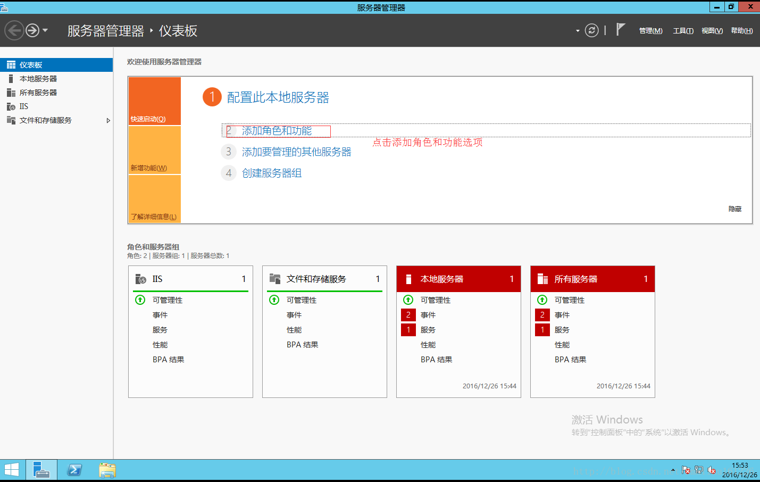This screenshot has width=760, height=482.
Task: Open the 工具(T) menu
Action: point(683,31)
